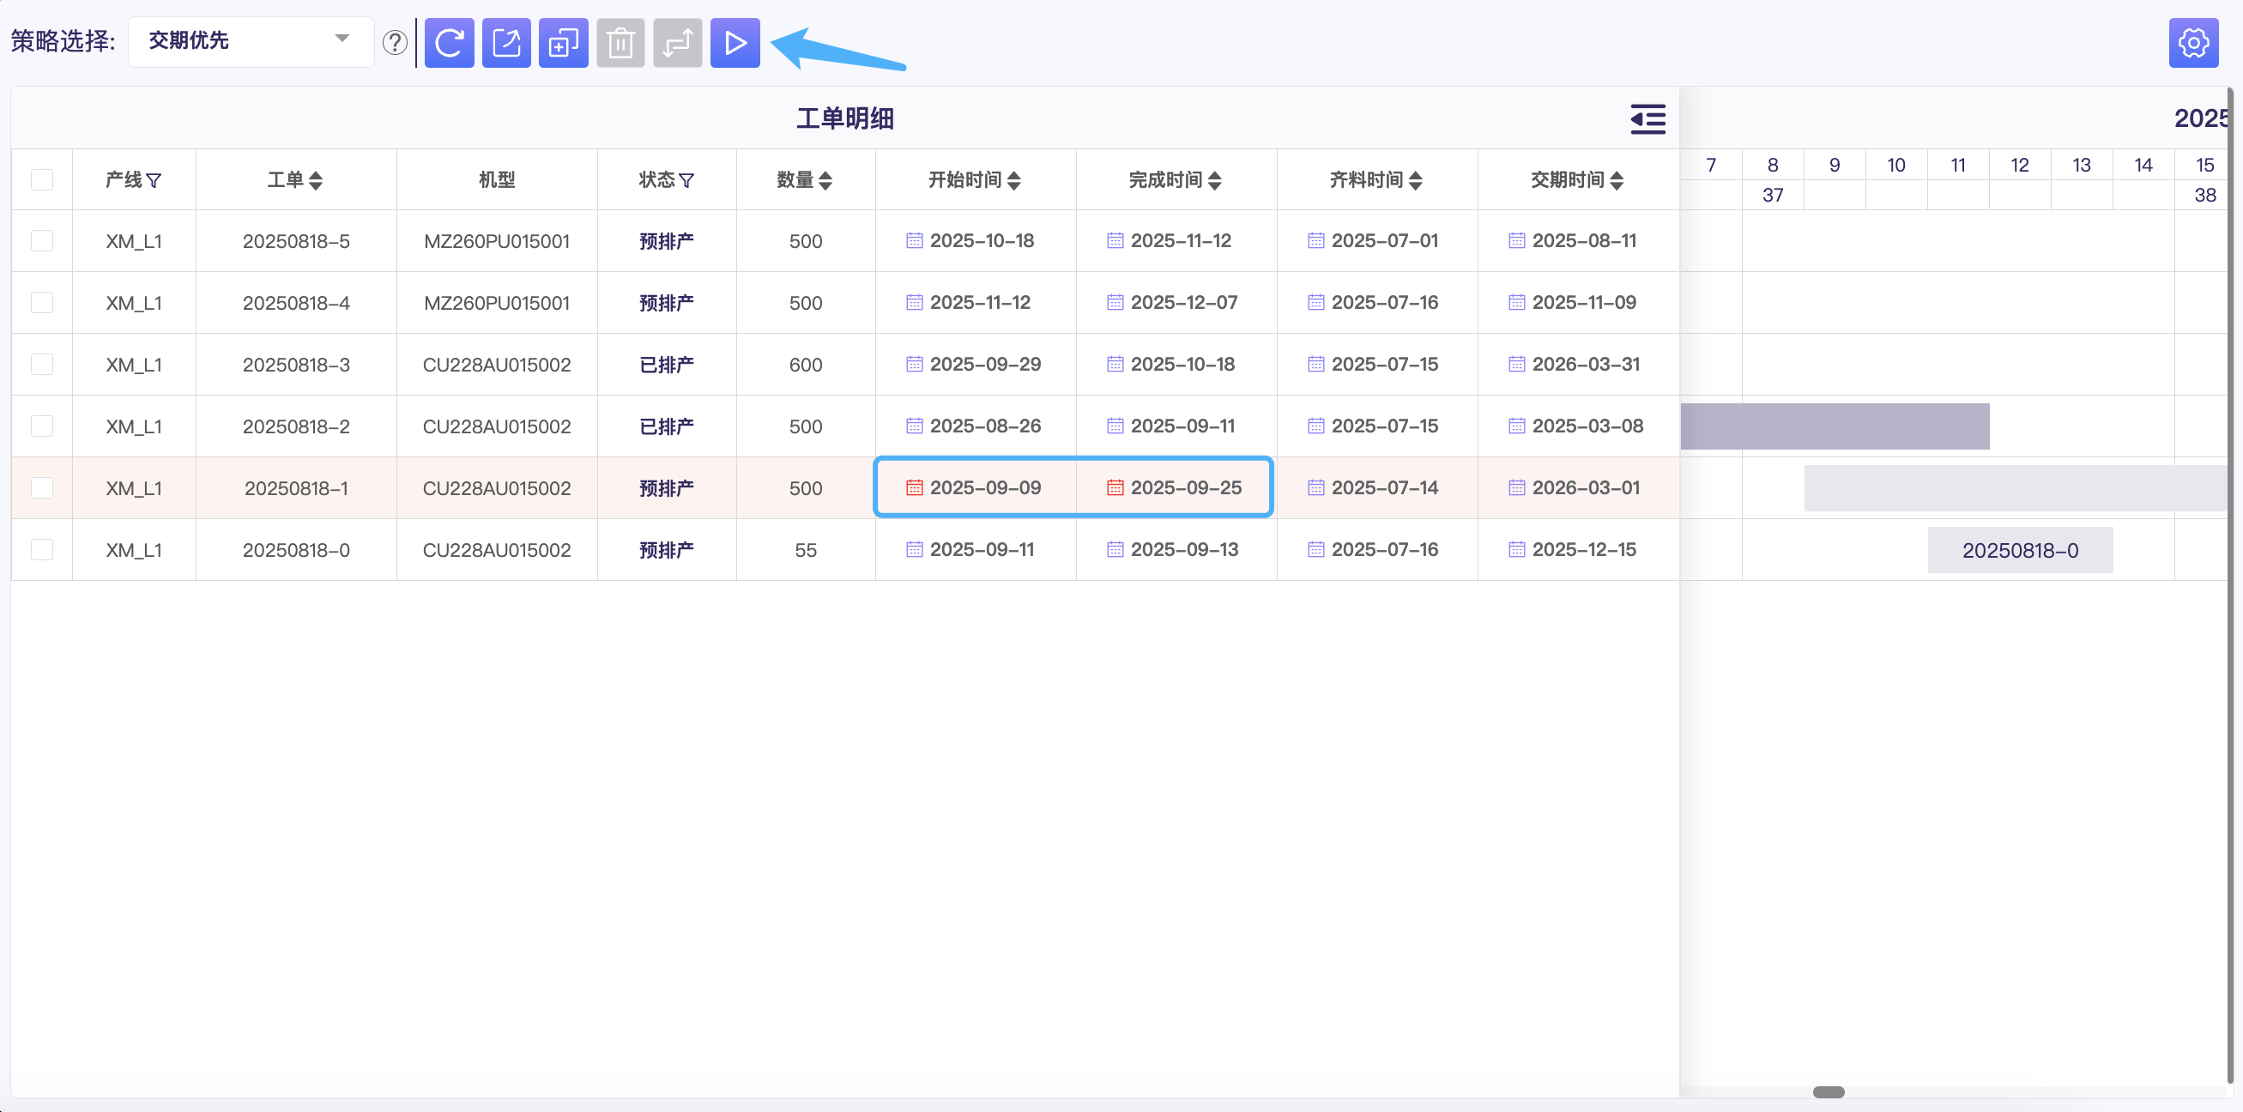Click the 20250818-0 Gantt bar
The width and height of the screenshot is (2243, 1112).
(x=2019, y=550)
